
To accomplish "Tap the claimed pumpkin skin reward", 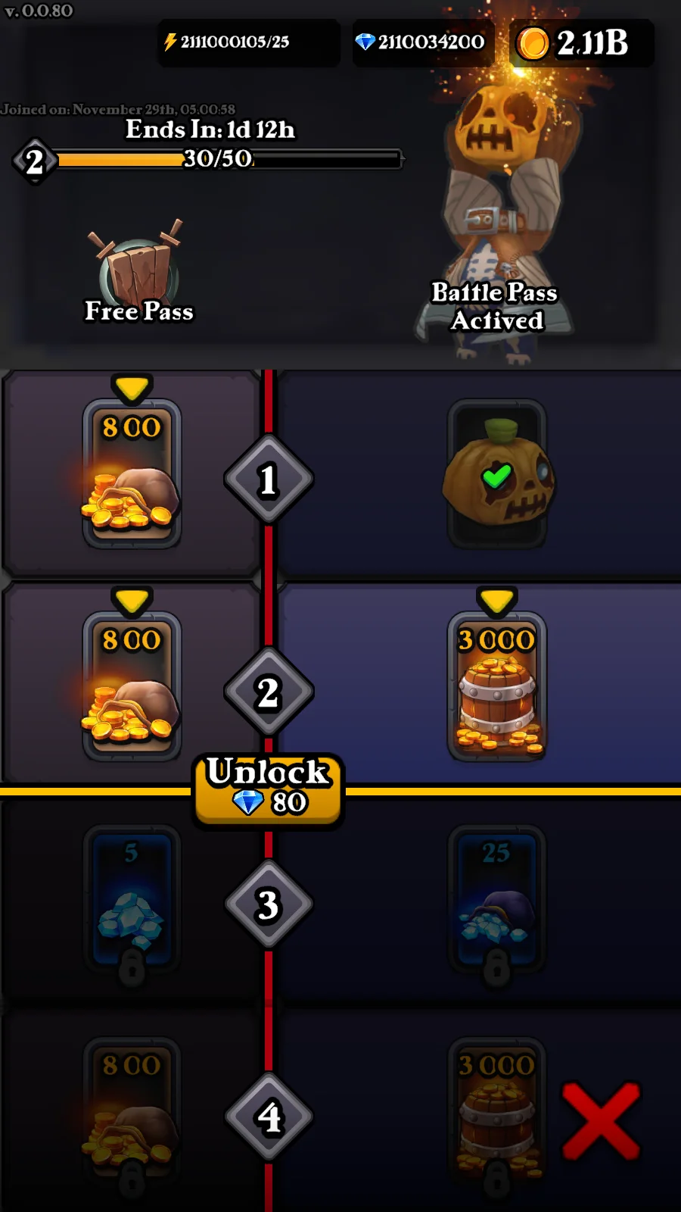I will click(497, 473).
